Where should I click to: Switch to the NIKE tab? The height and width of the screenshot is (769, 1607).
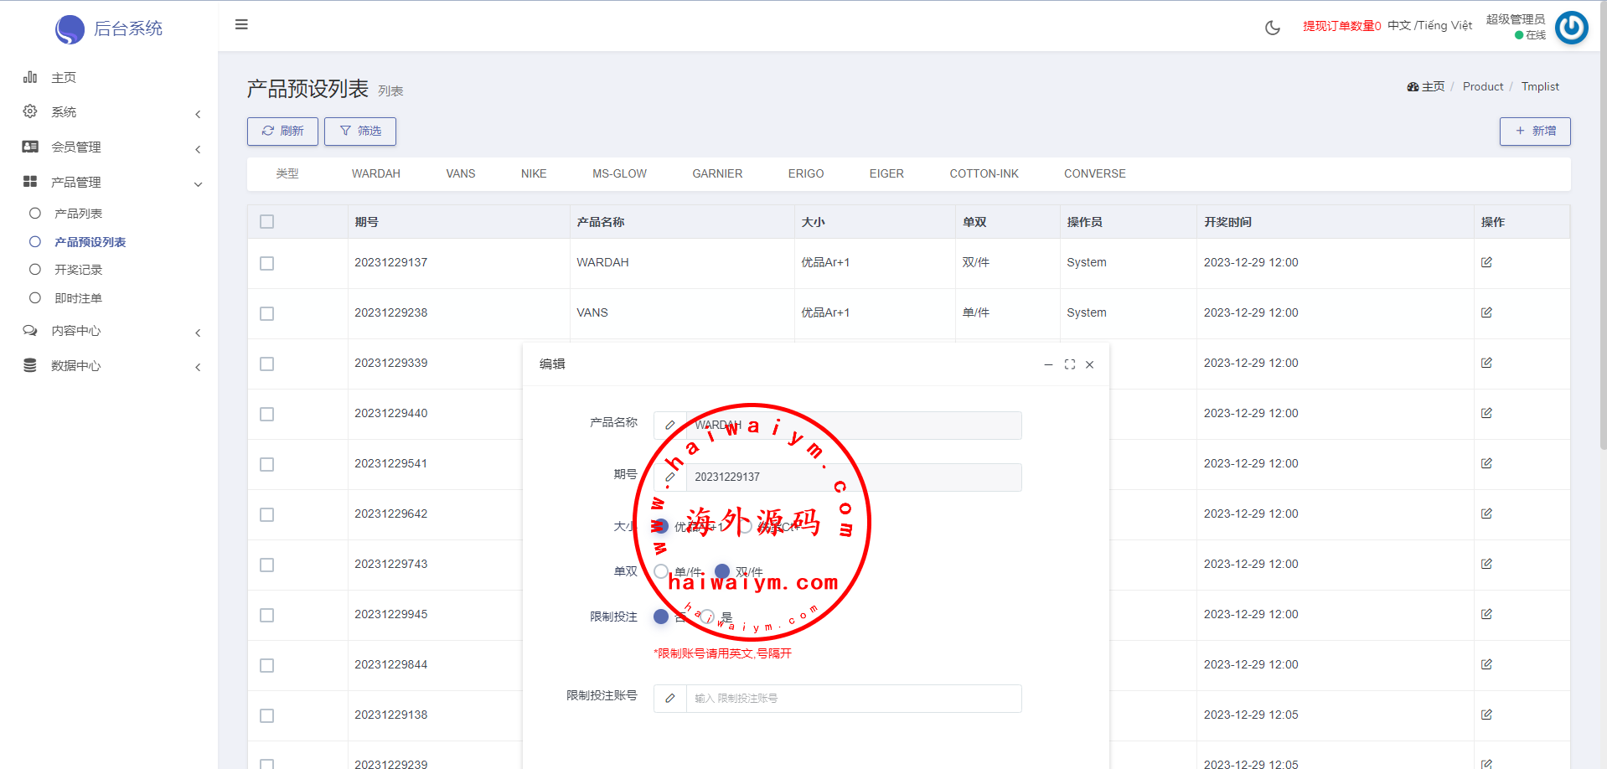tap(533, 173)
